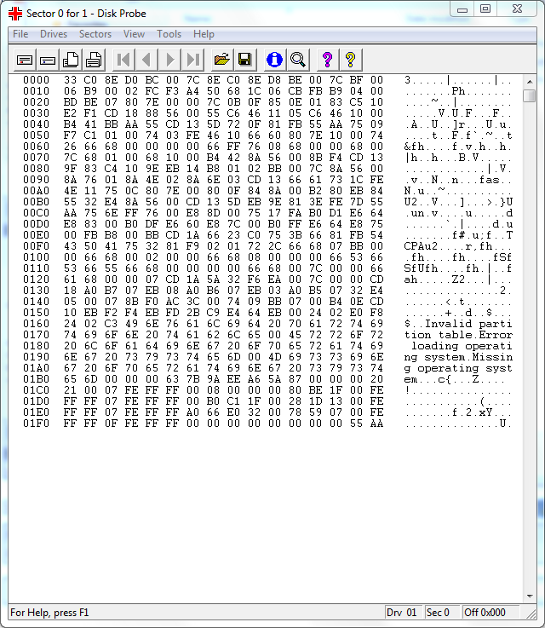The height and width of the screenshot is (628, 545).
Task: Click ASCII text '$..Invalid parti'
Action: [458, 324]
